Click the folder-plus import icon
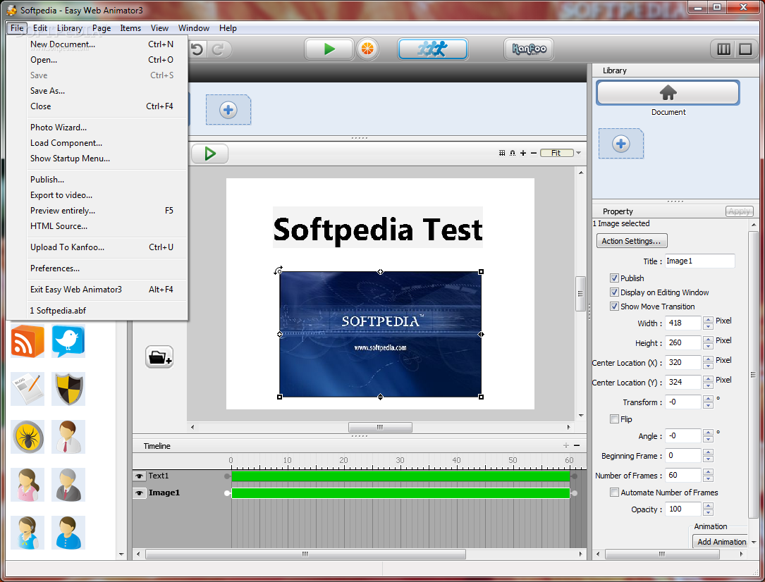 point(159,357)
